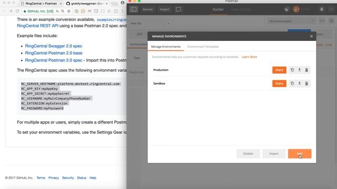Click the RC_USERNAME:myMainCompanyPhoneNumber line

(x=56, y=99)
